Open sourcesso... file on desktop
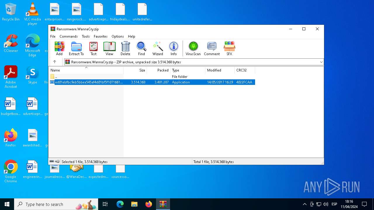 click(x=120, y=171)
